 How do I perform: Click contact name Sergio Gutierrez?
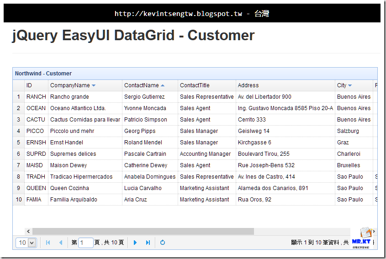[150, 97]
